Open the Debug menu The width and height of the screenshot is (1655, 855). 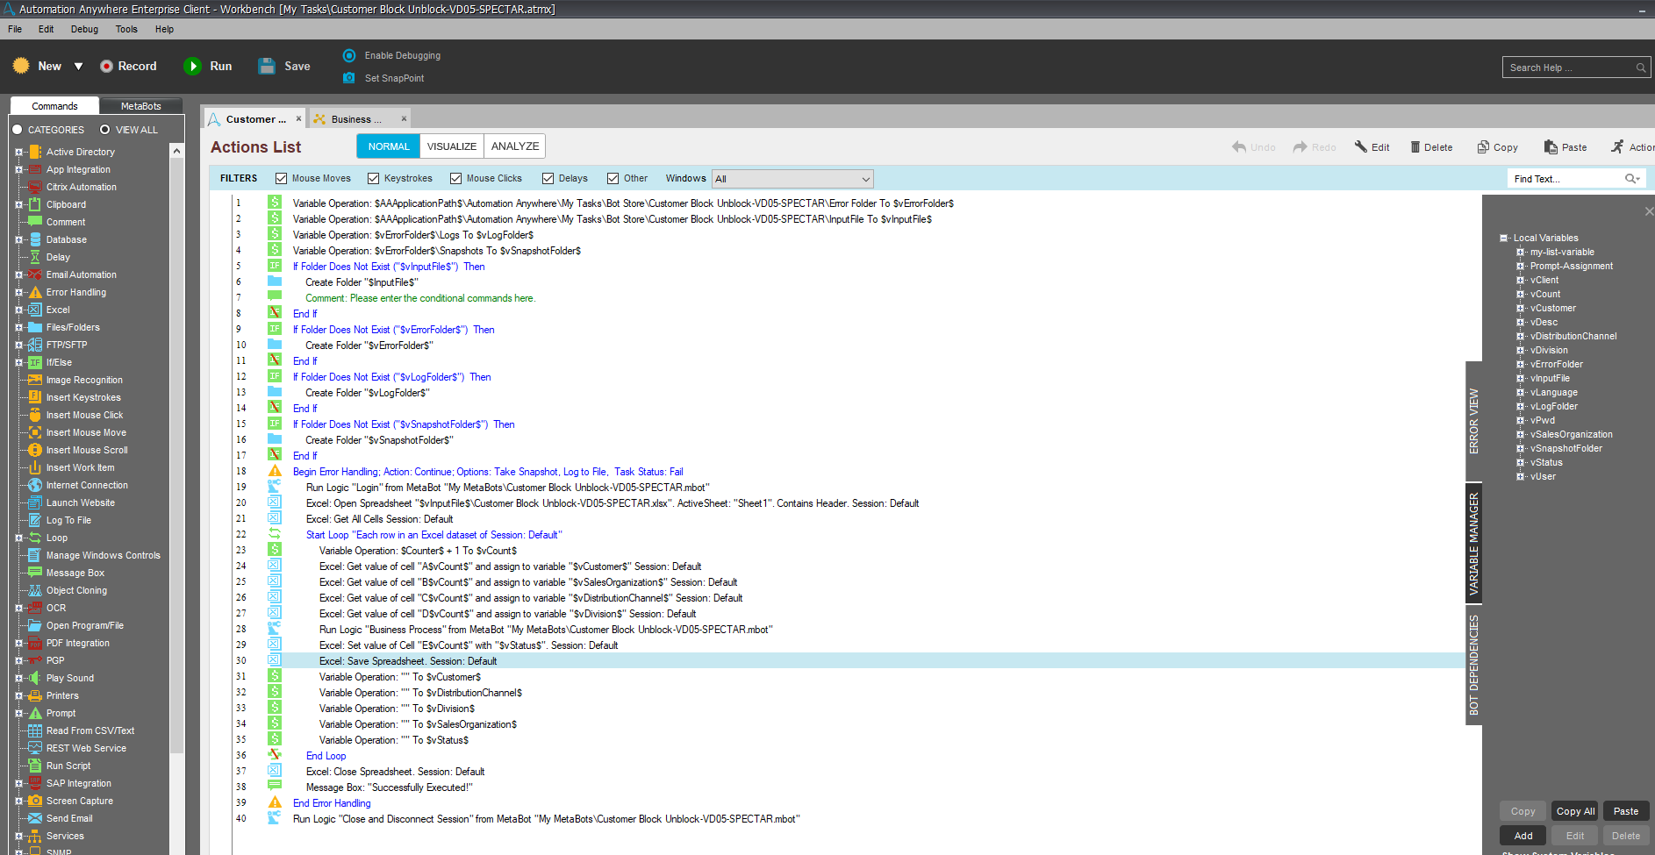click(x=84, y=29)
